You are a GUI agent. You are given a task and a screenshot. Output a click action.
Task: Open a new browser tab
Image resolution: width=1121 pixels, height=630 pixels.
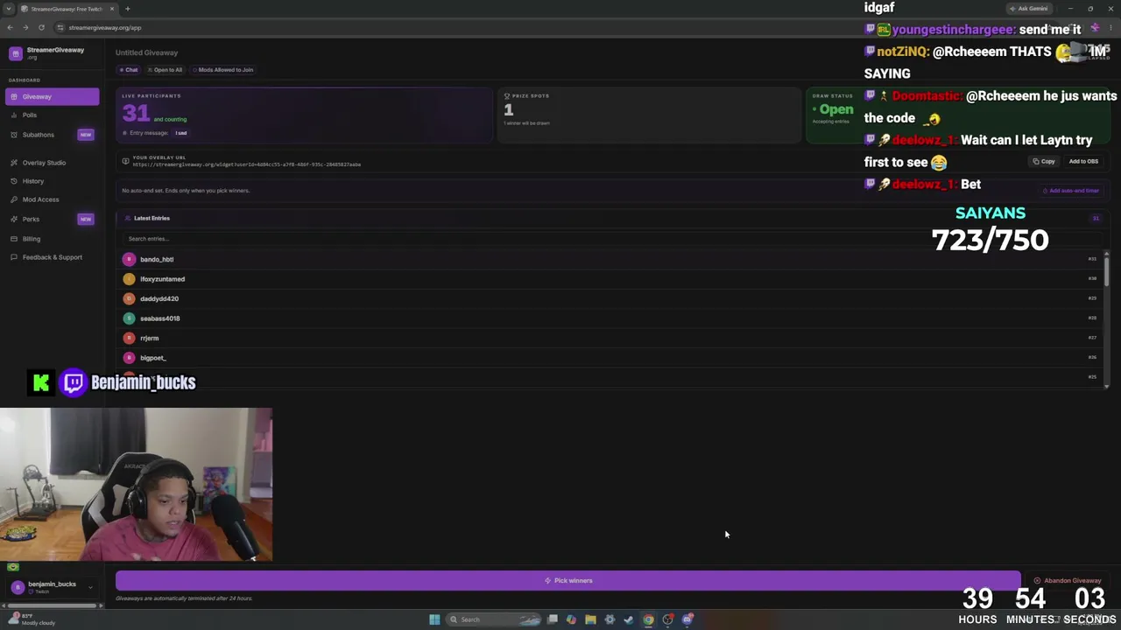pos(127,9)
